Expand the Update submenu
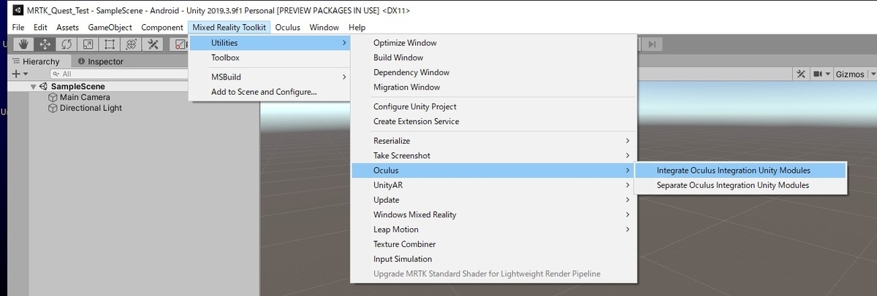The width and height of the screenshot is (877, 296). (494, 200)
